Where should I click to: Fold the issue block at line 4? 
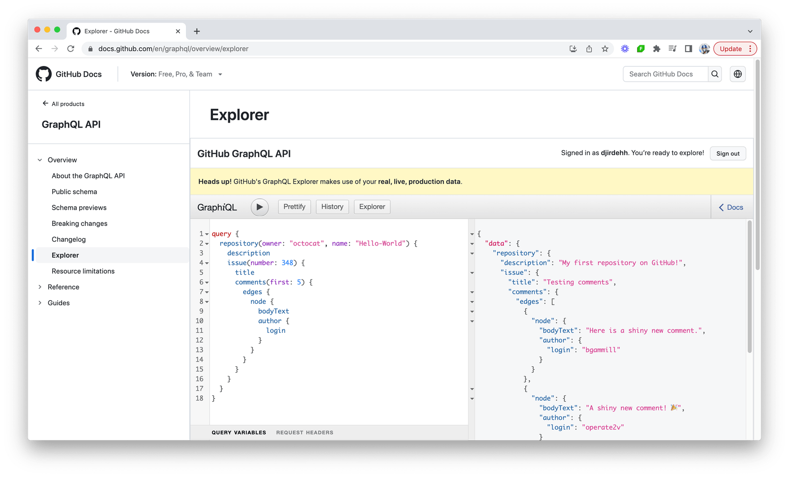point(207,263)
